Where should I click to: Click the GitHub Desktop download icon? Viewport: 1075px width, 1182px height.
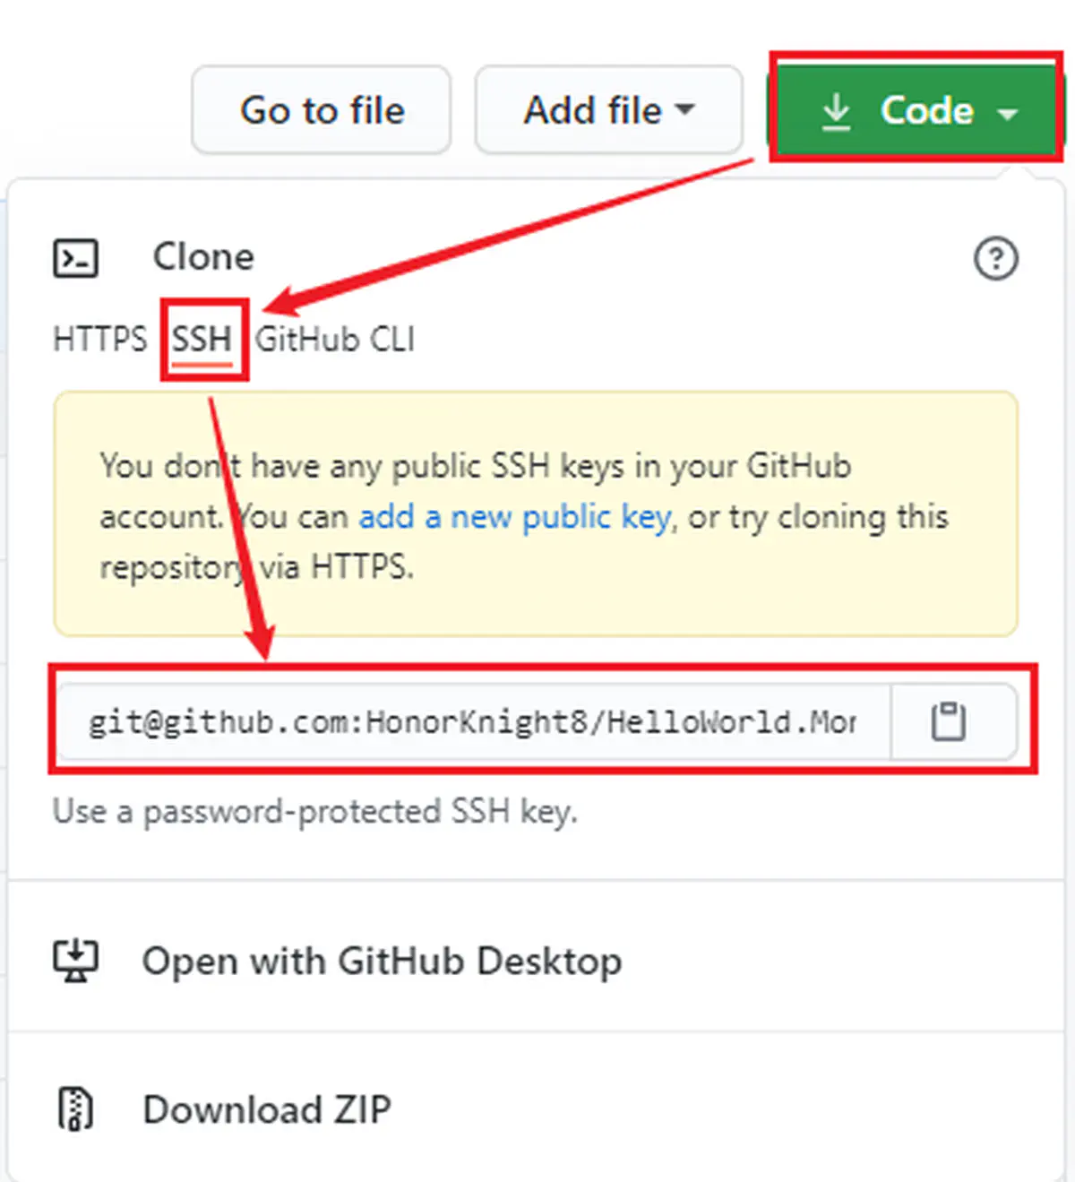75,961
